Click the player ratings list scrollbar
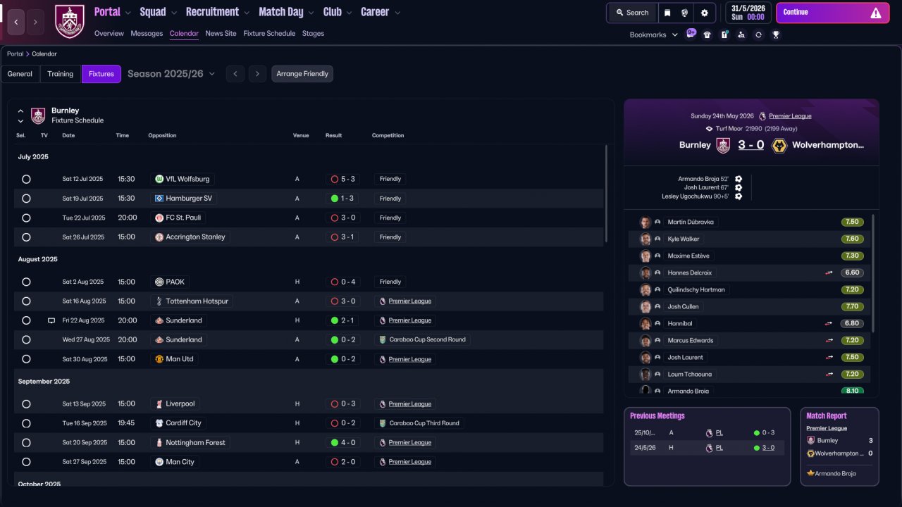The width and height of the screenshot is (902, 507). point(873,273)
